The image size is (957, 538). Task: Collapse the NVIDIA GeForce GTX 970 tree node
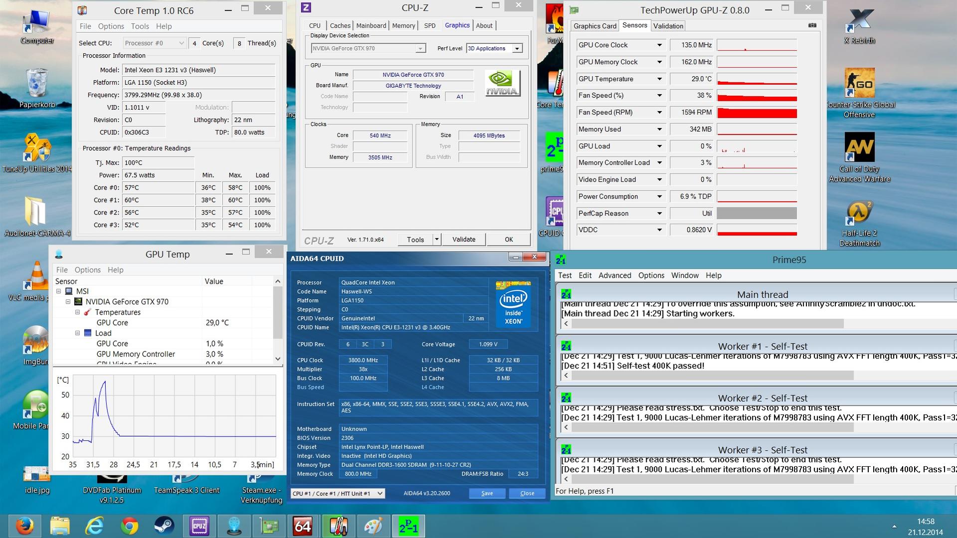(68, 302)
